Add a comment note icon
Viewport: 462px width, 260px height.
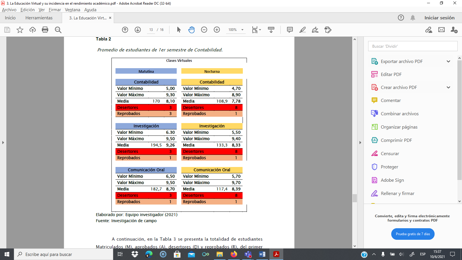click(290, 30)
